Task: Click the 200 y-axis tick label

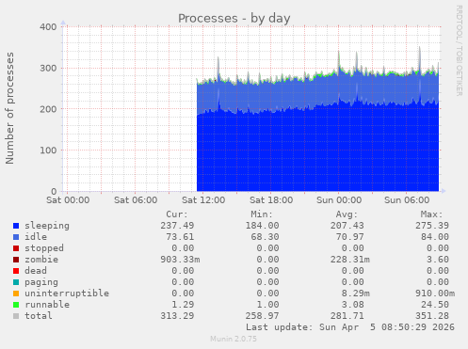Action: tap(48, 109)
